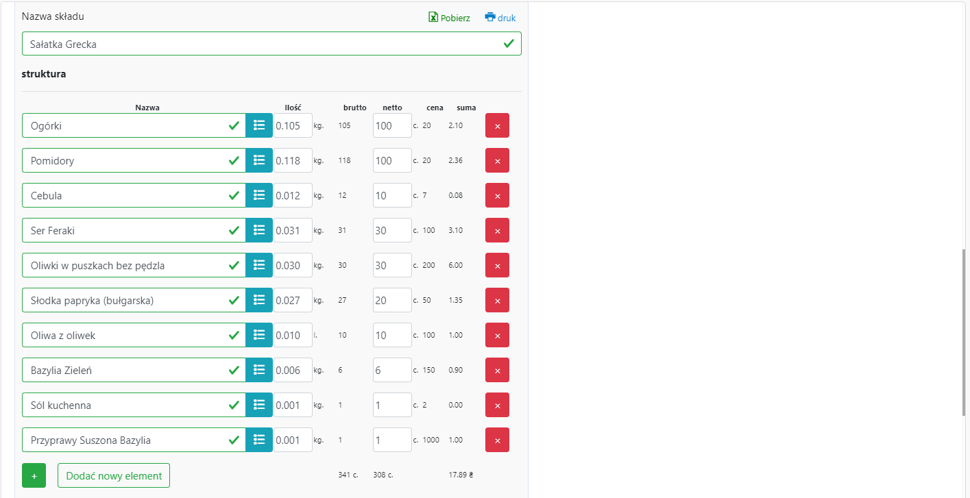Open list selector for Oliwa z oliwek
970x498 pixels.
point(259,335)
